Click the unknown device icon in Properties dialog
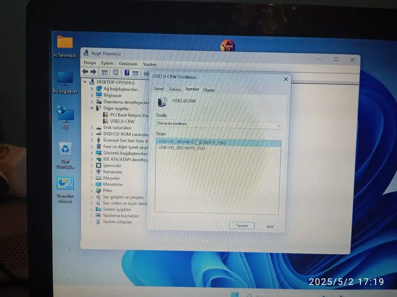The width and height of the screenshot is (397, 297). (162, 102)
